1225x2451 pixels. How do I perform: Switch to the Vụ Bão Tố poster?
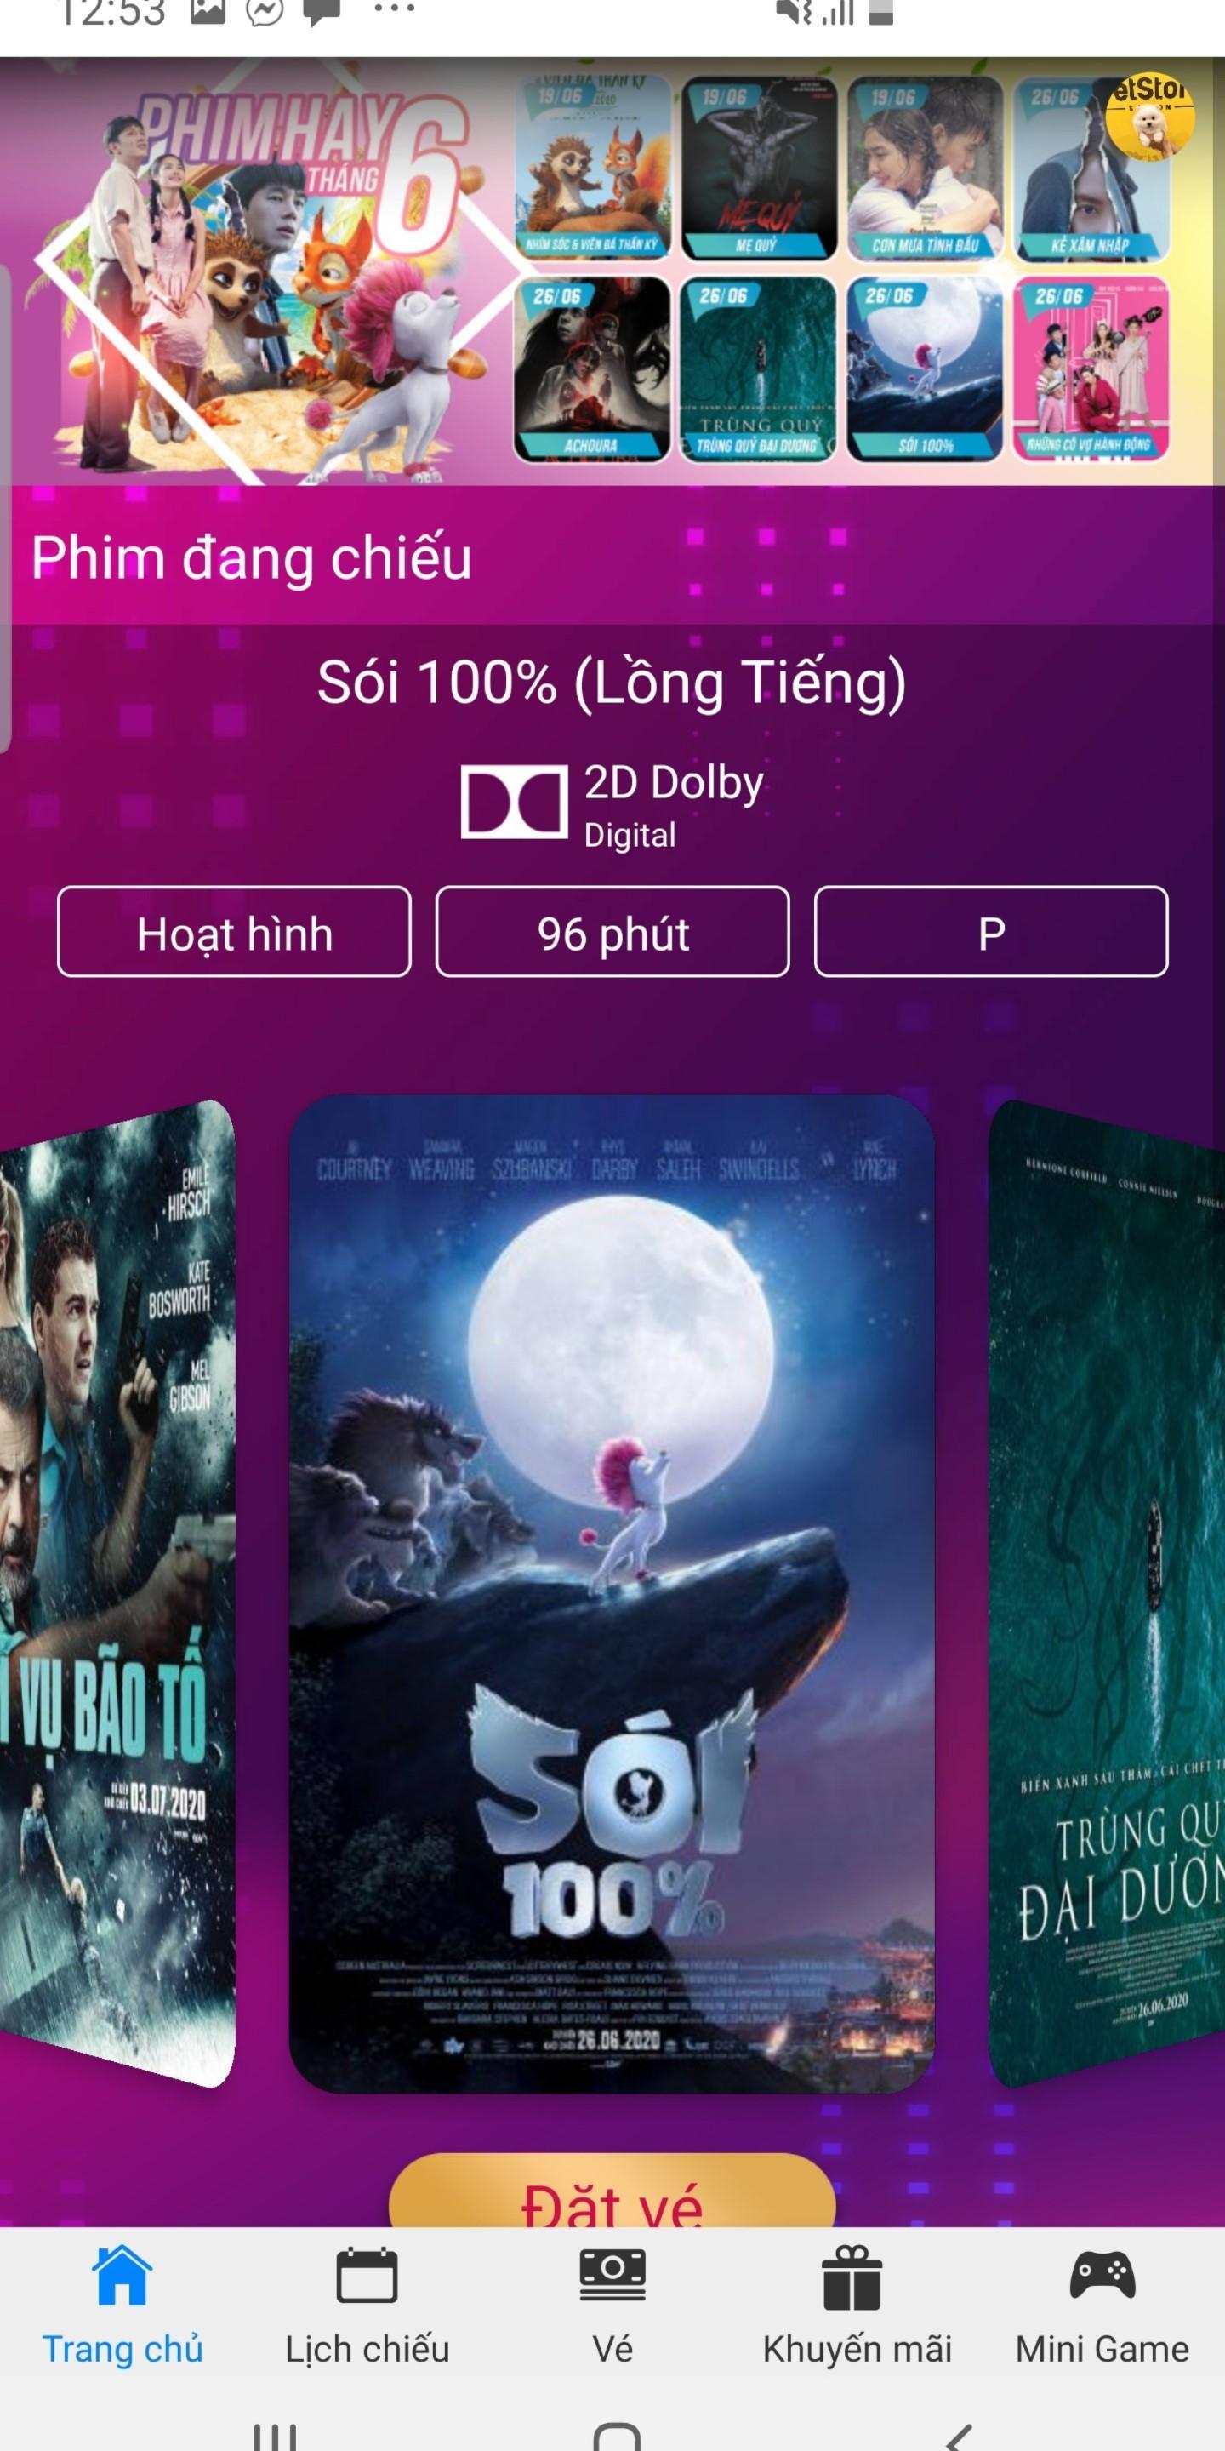point(117,1594)
